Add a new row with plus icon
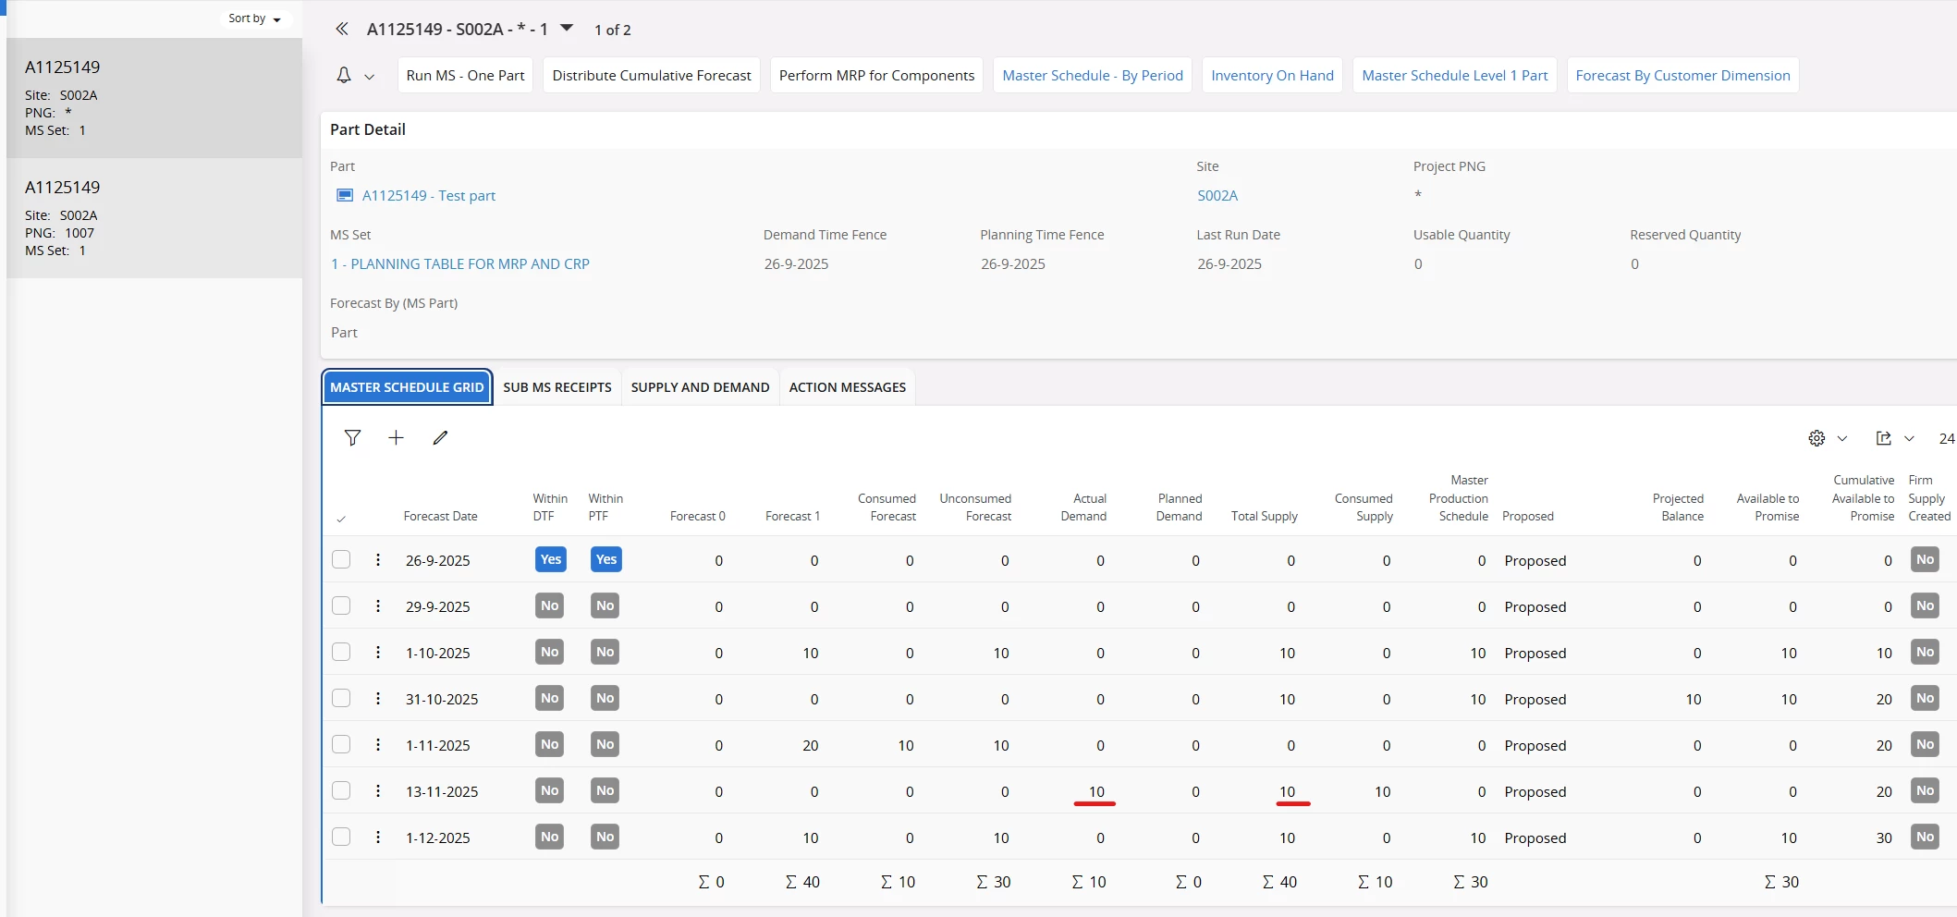This screenshot has width=1957, height=917. click(396, 438)
